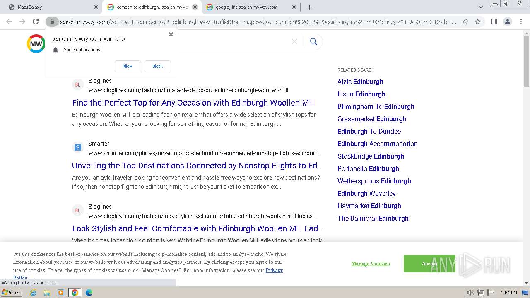Screen dimensions: 530x298
Task: Go forward to the next page
Action: [22, 22]
